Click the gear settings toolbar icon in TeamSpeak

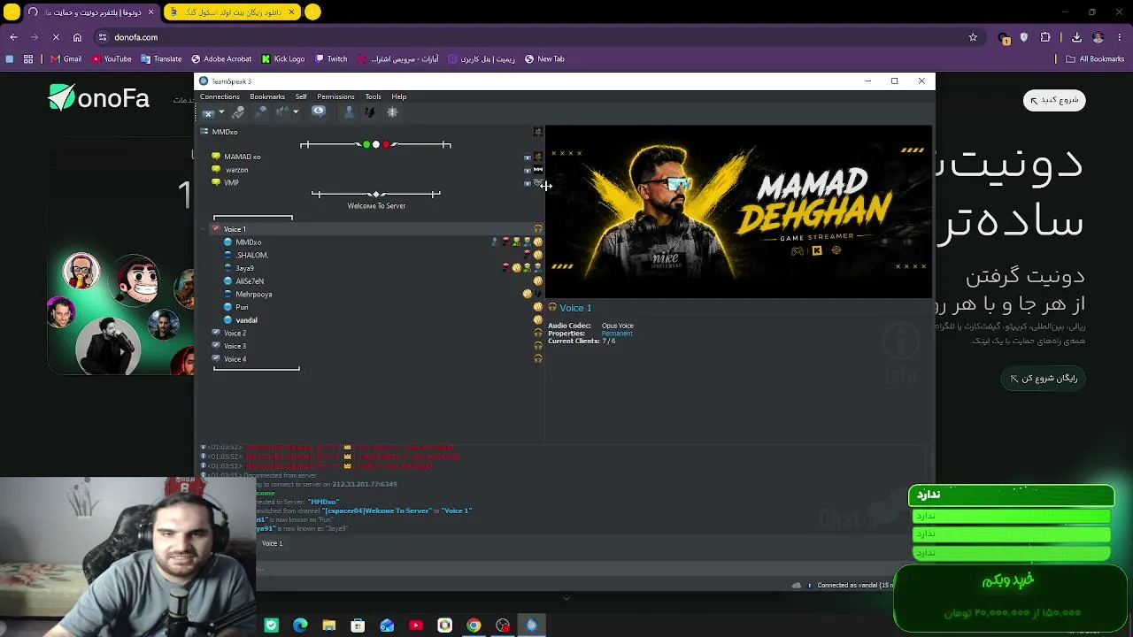coord(392,112)
